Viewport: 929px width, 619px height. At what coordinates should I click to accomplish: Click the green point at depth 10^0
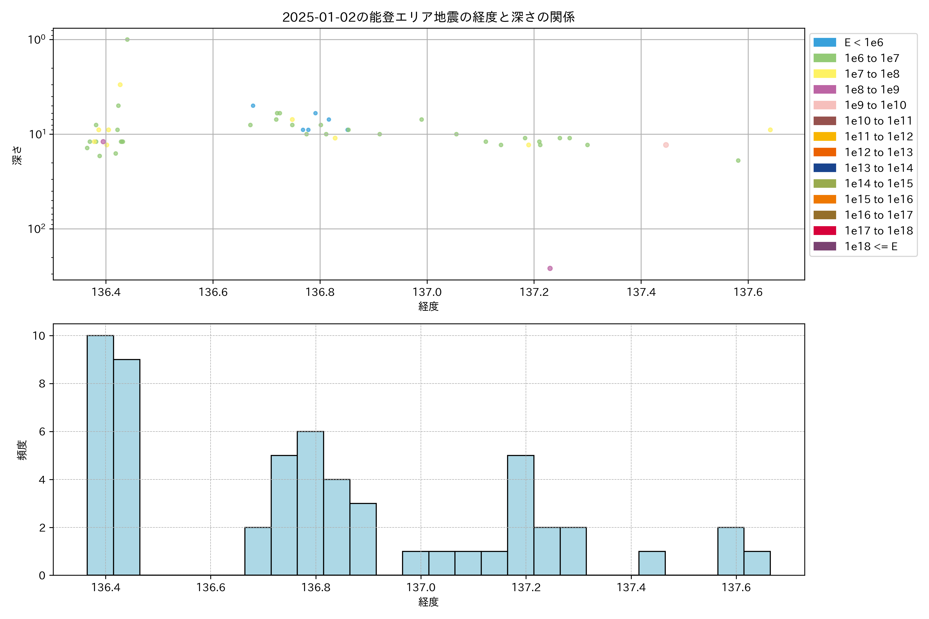127,39
